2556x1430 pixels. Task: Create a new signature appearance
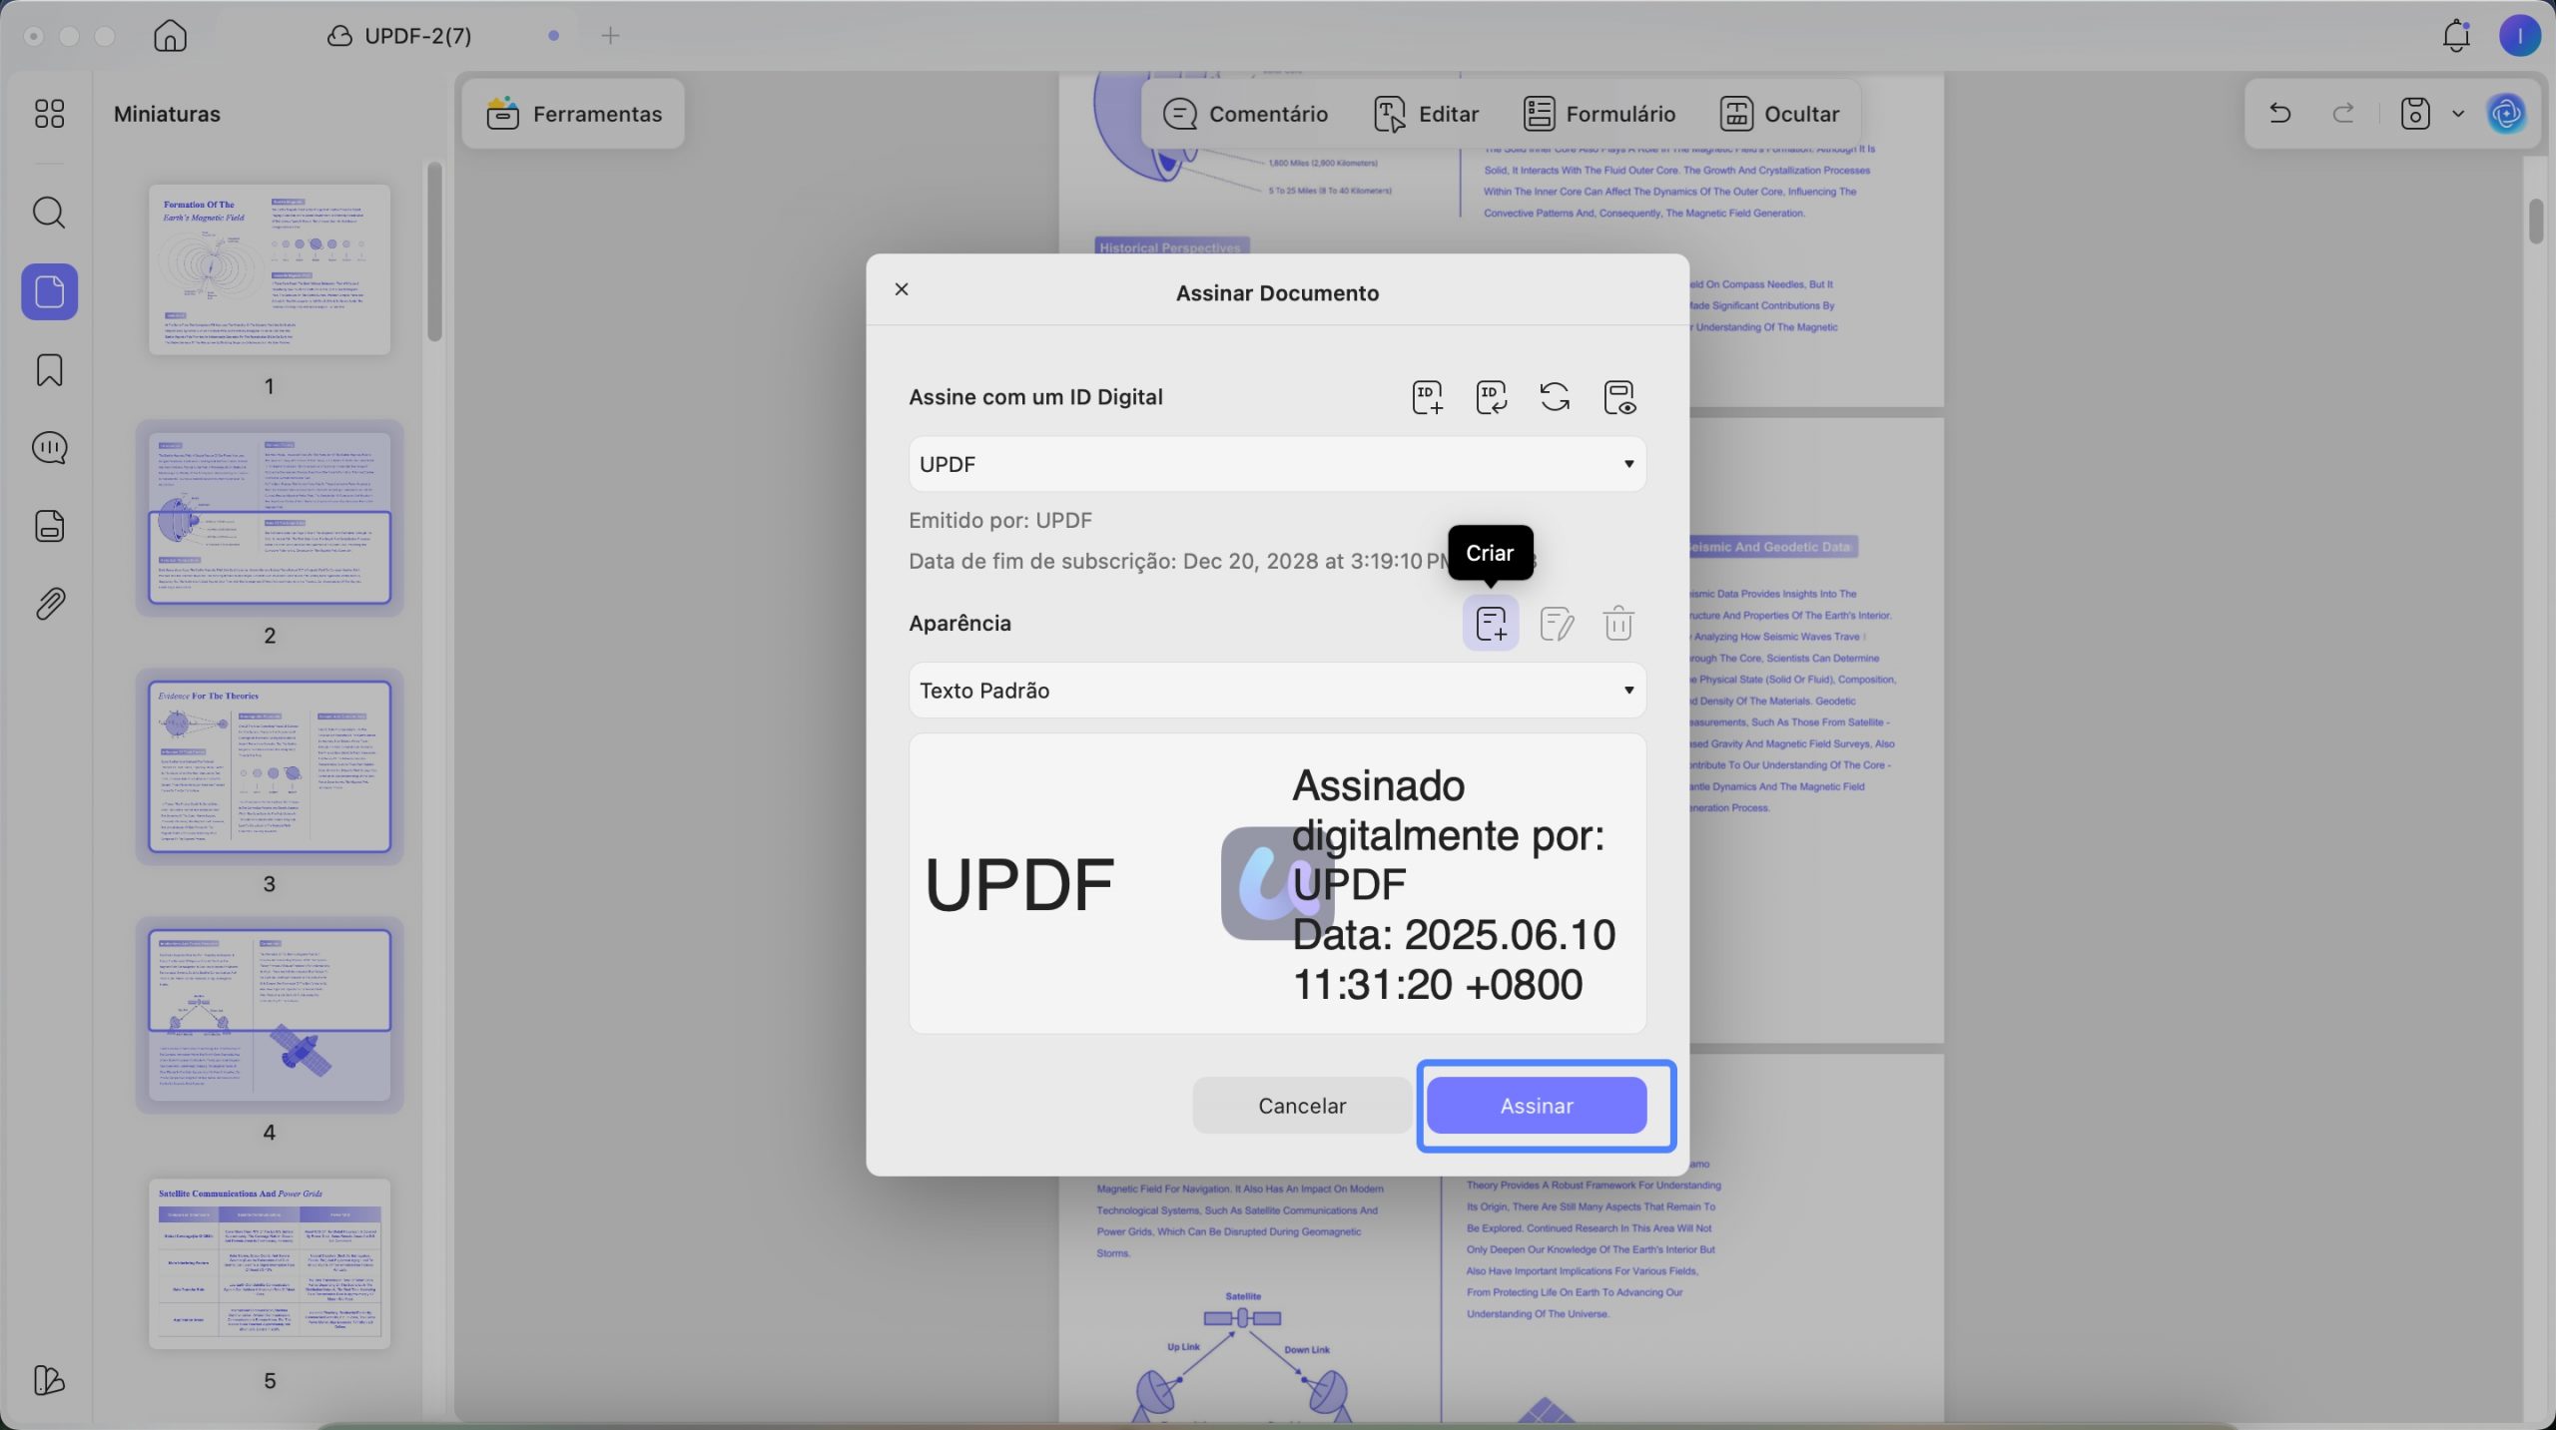click(x=1491, y=624)
